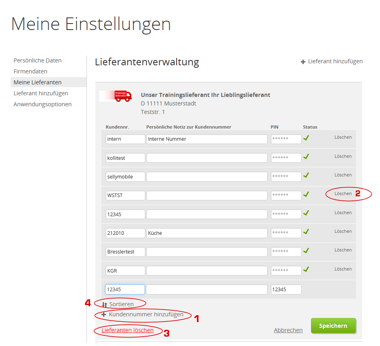380x346 pixels.
Task: Click the PIN field in sellymobile row
Action: coord(286,177)
